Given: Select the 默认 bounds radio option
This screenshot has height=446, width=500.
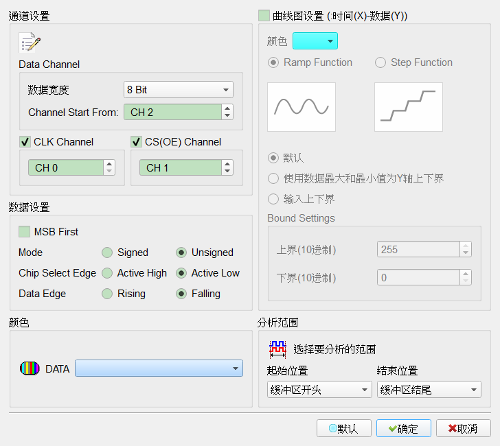Looking at the screenshot, I should coord(273,158).
